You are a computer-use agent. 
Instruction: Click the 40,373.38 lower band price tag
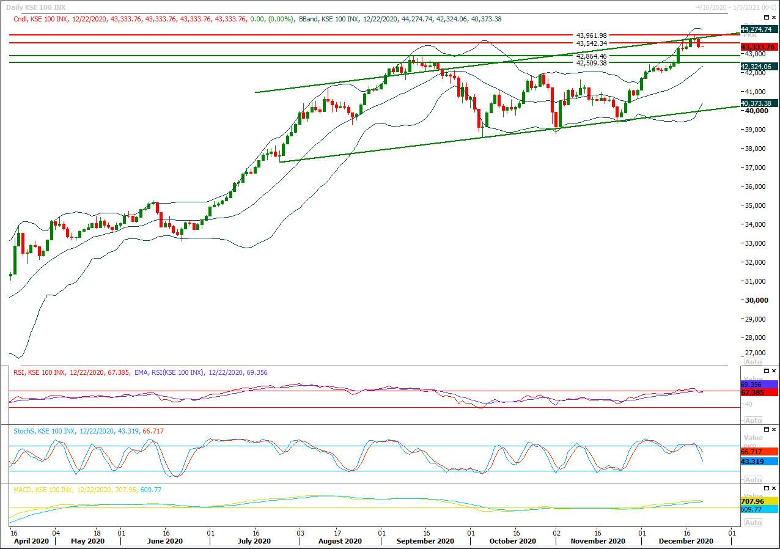pos(759,103)
